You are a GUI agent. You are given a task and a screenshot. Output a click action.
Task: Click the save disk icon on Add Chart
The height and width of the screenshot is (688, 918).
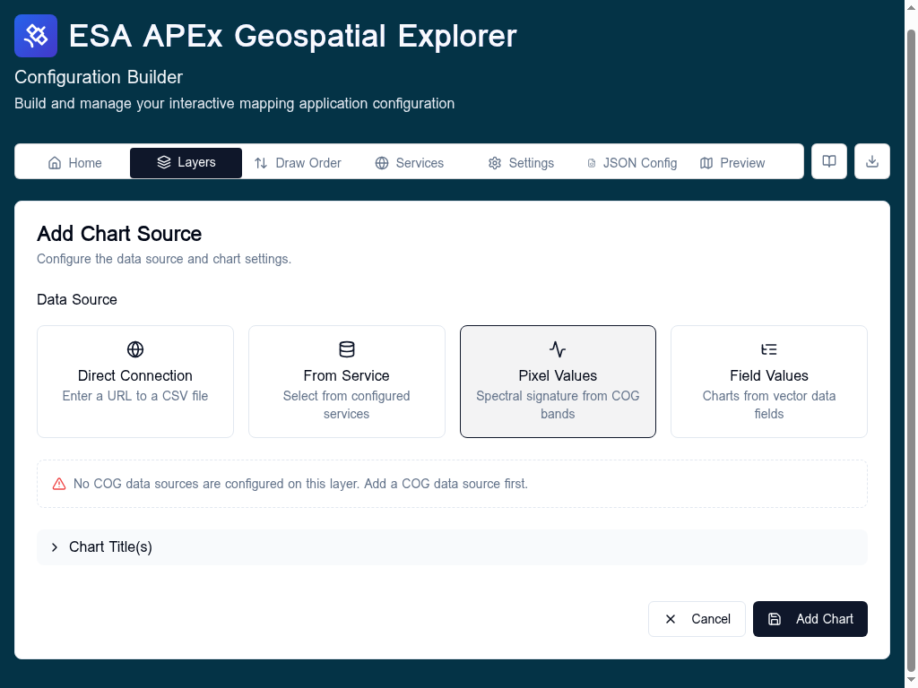(775, 619)
